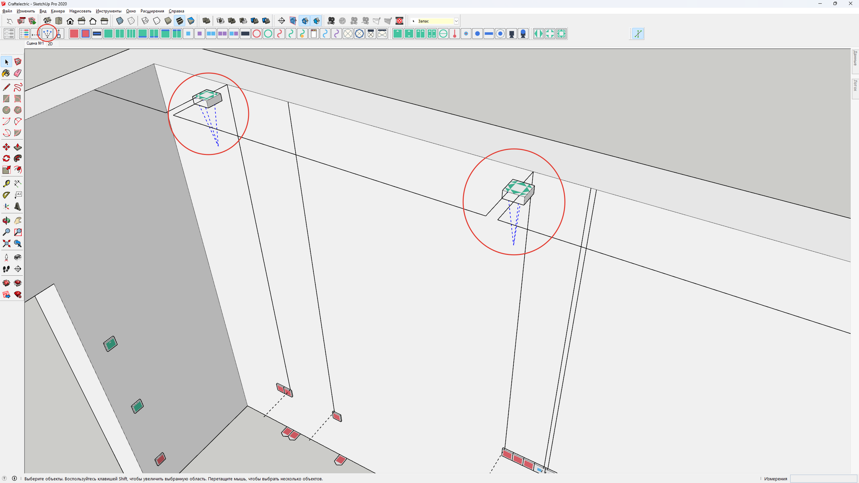859x483 pixels.
Task: Open the Камера menu
Action: pyautogui.click(x=57, y=11)
